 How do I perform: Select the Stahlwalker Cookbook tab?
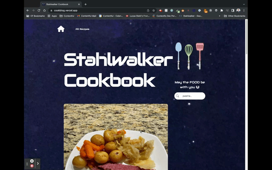pyautogui.click(x=61, y=4)
